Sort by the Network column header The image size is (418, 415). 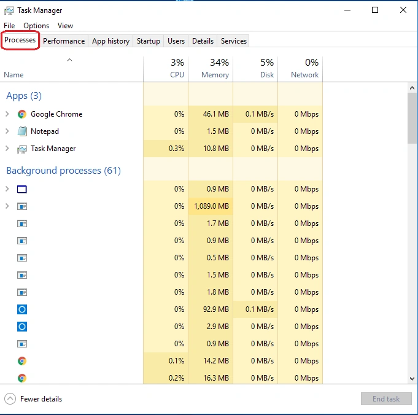[300, 69]
